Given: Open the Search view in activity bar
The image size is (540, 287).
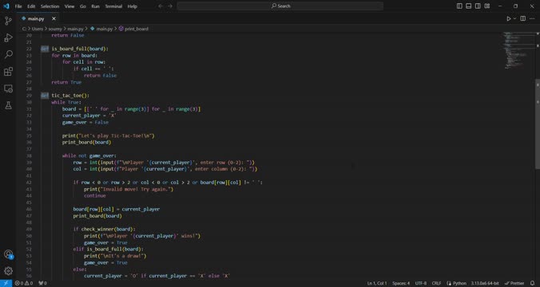Looking at the screenshot, I should [8, 54].
